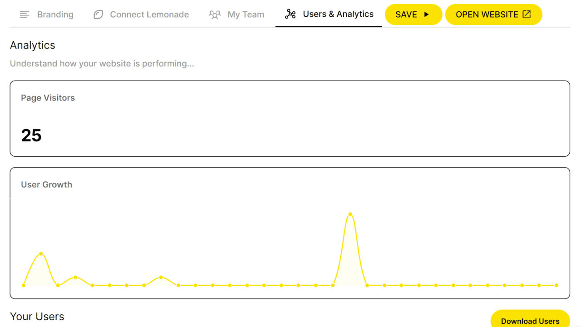Go to the My Team tab

[246, 14]
